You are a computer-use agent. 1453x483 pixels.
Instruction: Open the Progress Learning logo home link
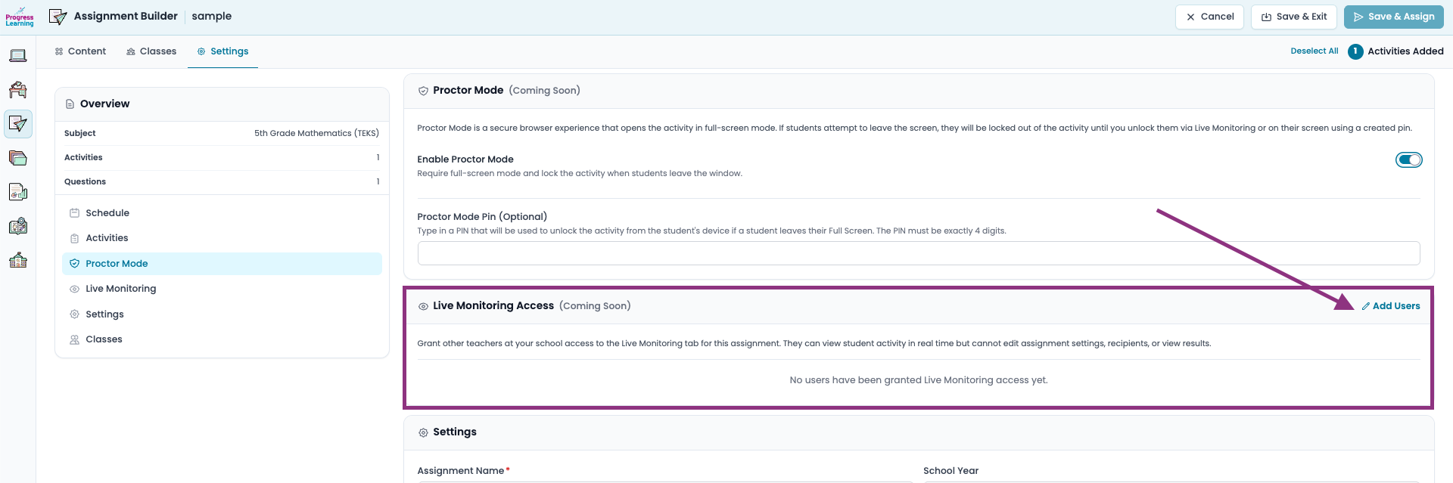19,17
